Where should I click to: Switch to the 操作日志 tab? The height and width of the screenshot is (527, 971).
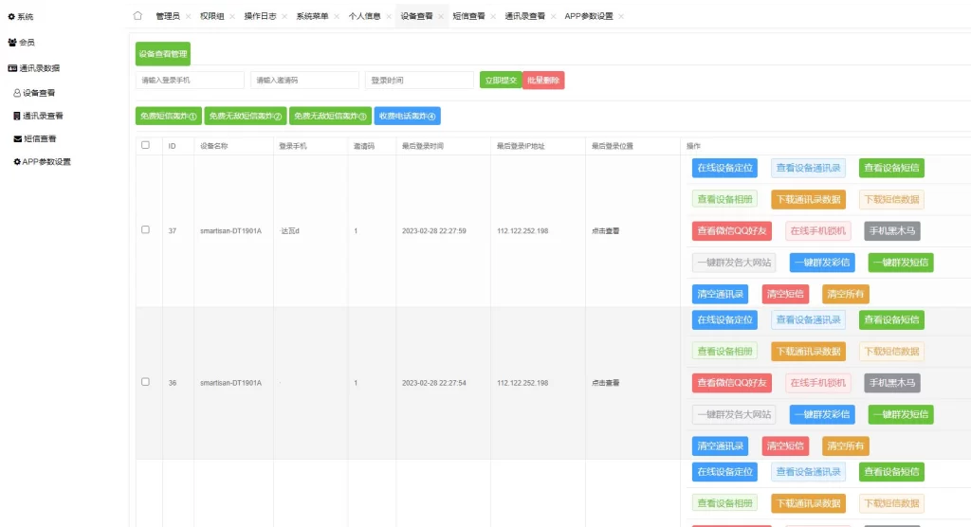(260, 17)
